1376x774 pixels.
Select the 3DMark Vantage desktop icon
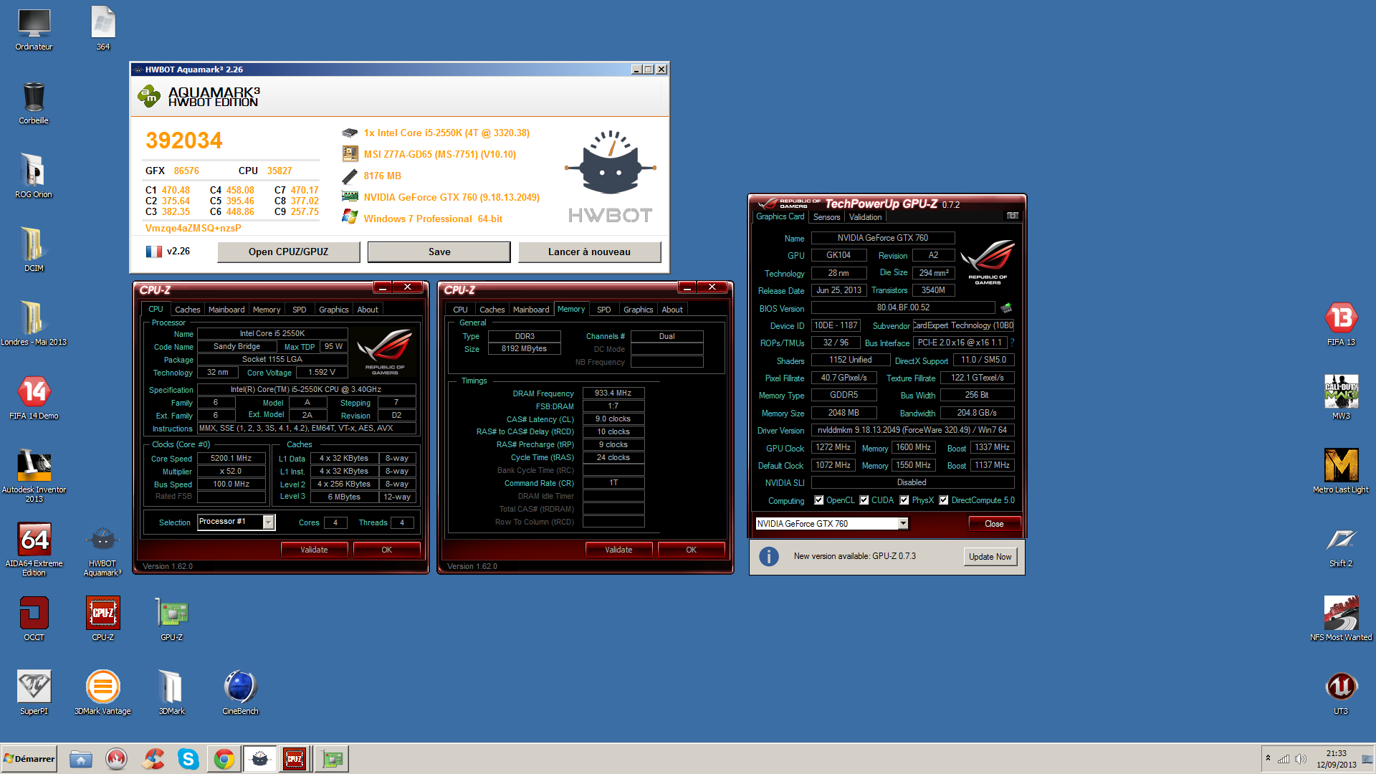(102, 692)
